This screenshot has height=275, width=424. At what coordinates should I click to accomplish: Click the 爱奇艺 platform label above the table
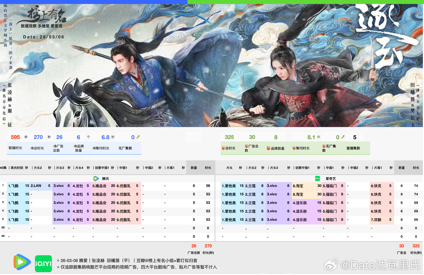point(331,179)
